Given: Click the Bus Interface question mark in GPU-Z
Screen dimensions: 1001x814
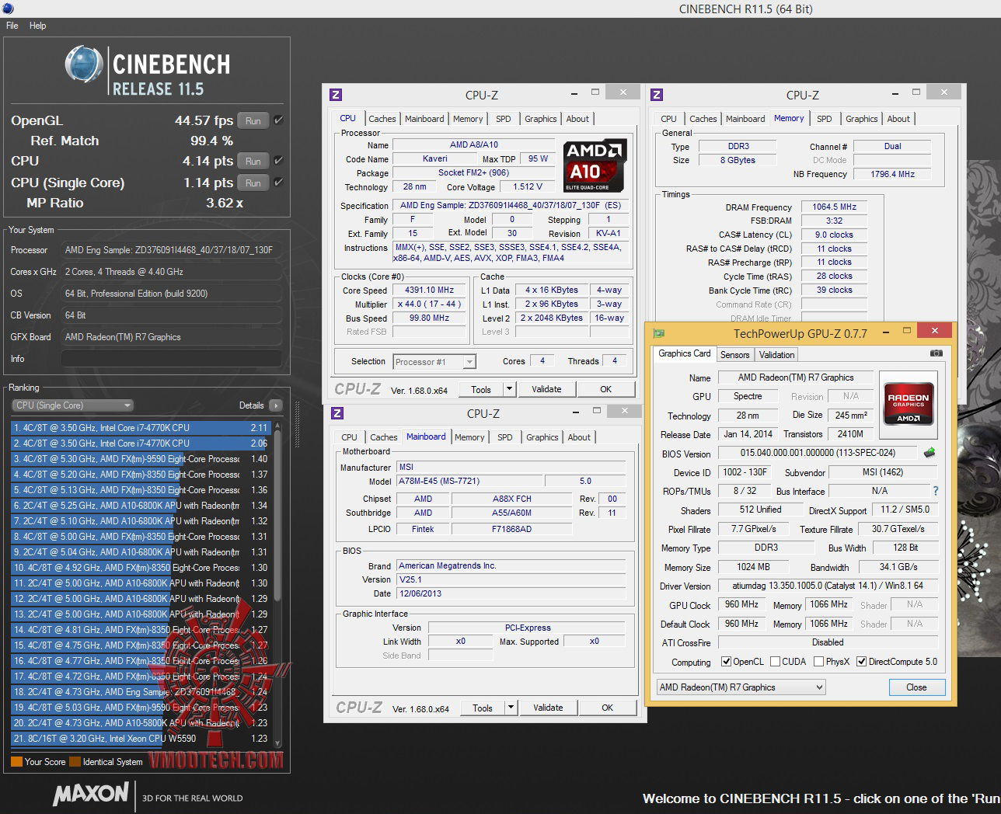Looking at the screenshot, I should pos(935,491).
